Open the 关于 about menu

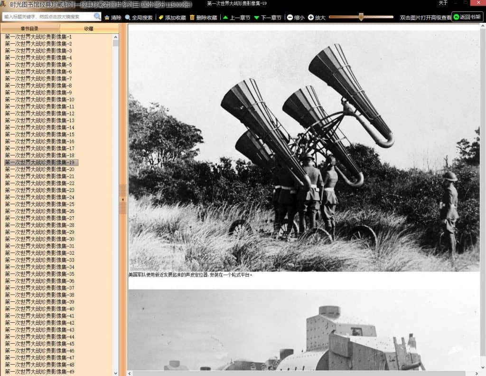(x=443, y=3)
